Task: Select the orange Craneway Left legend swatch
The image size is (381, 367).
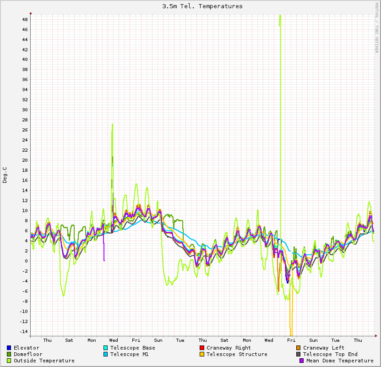Action: coord(299,348)
